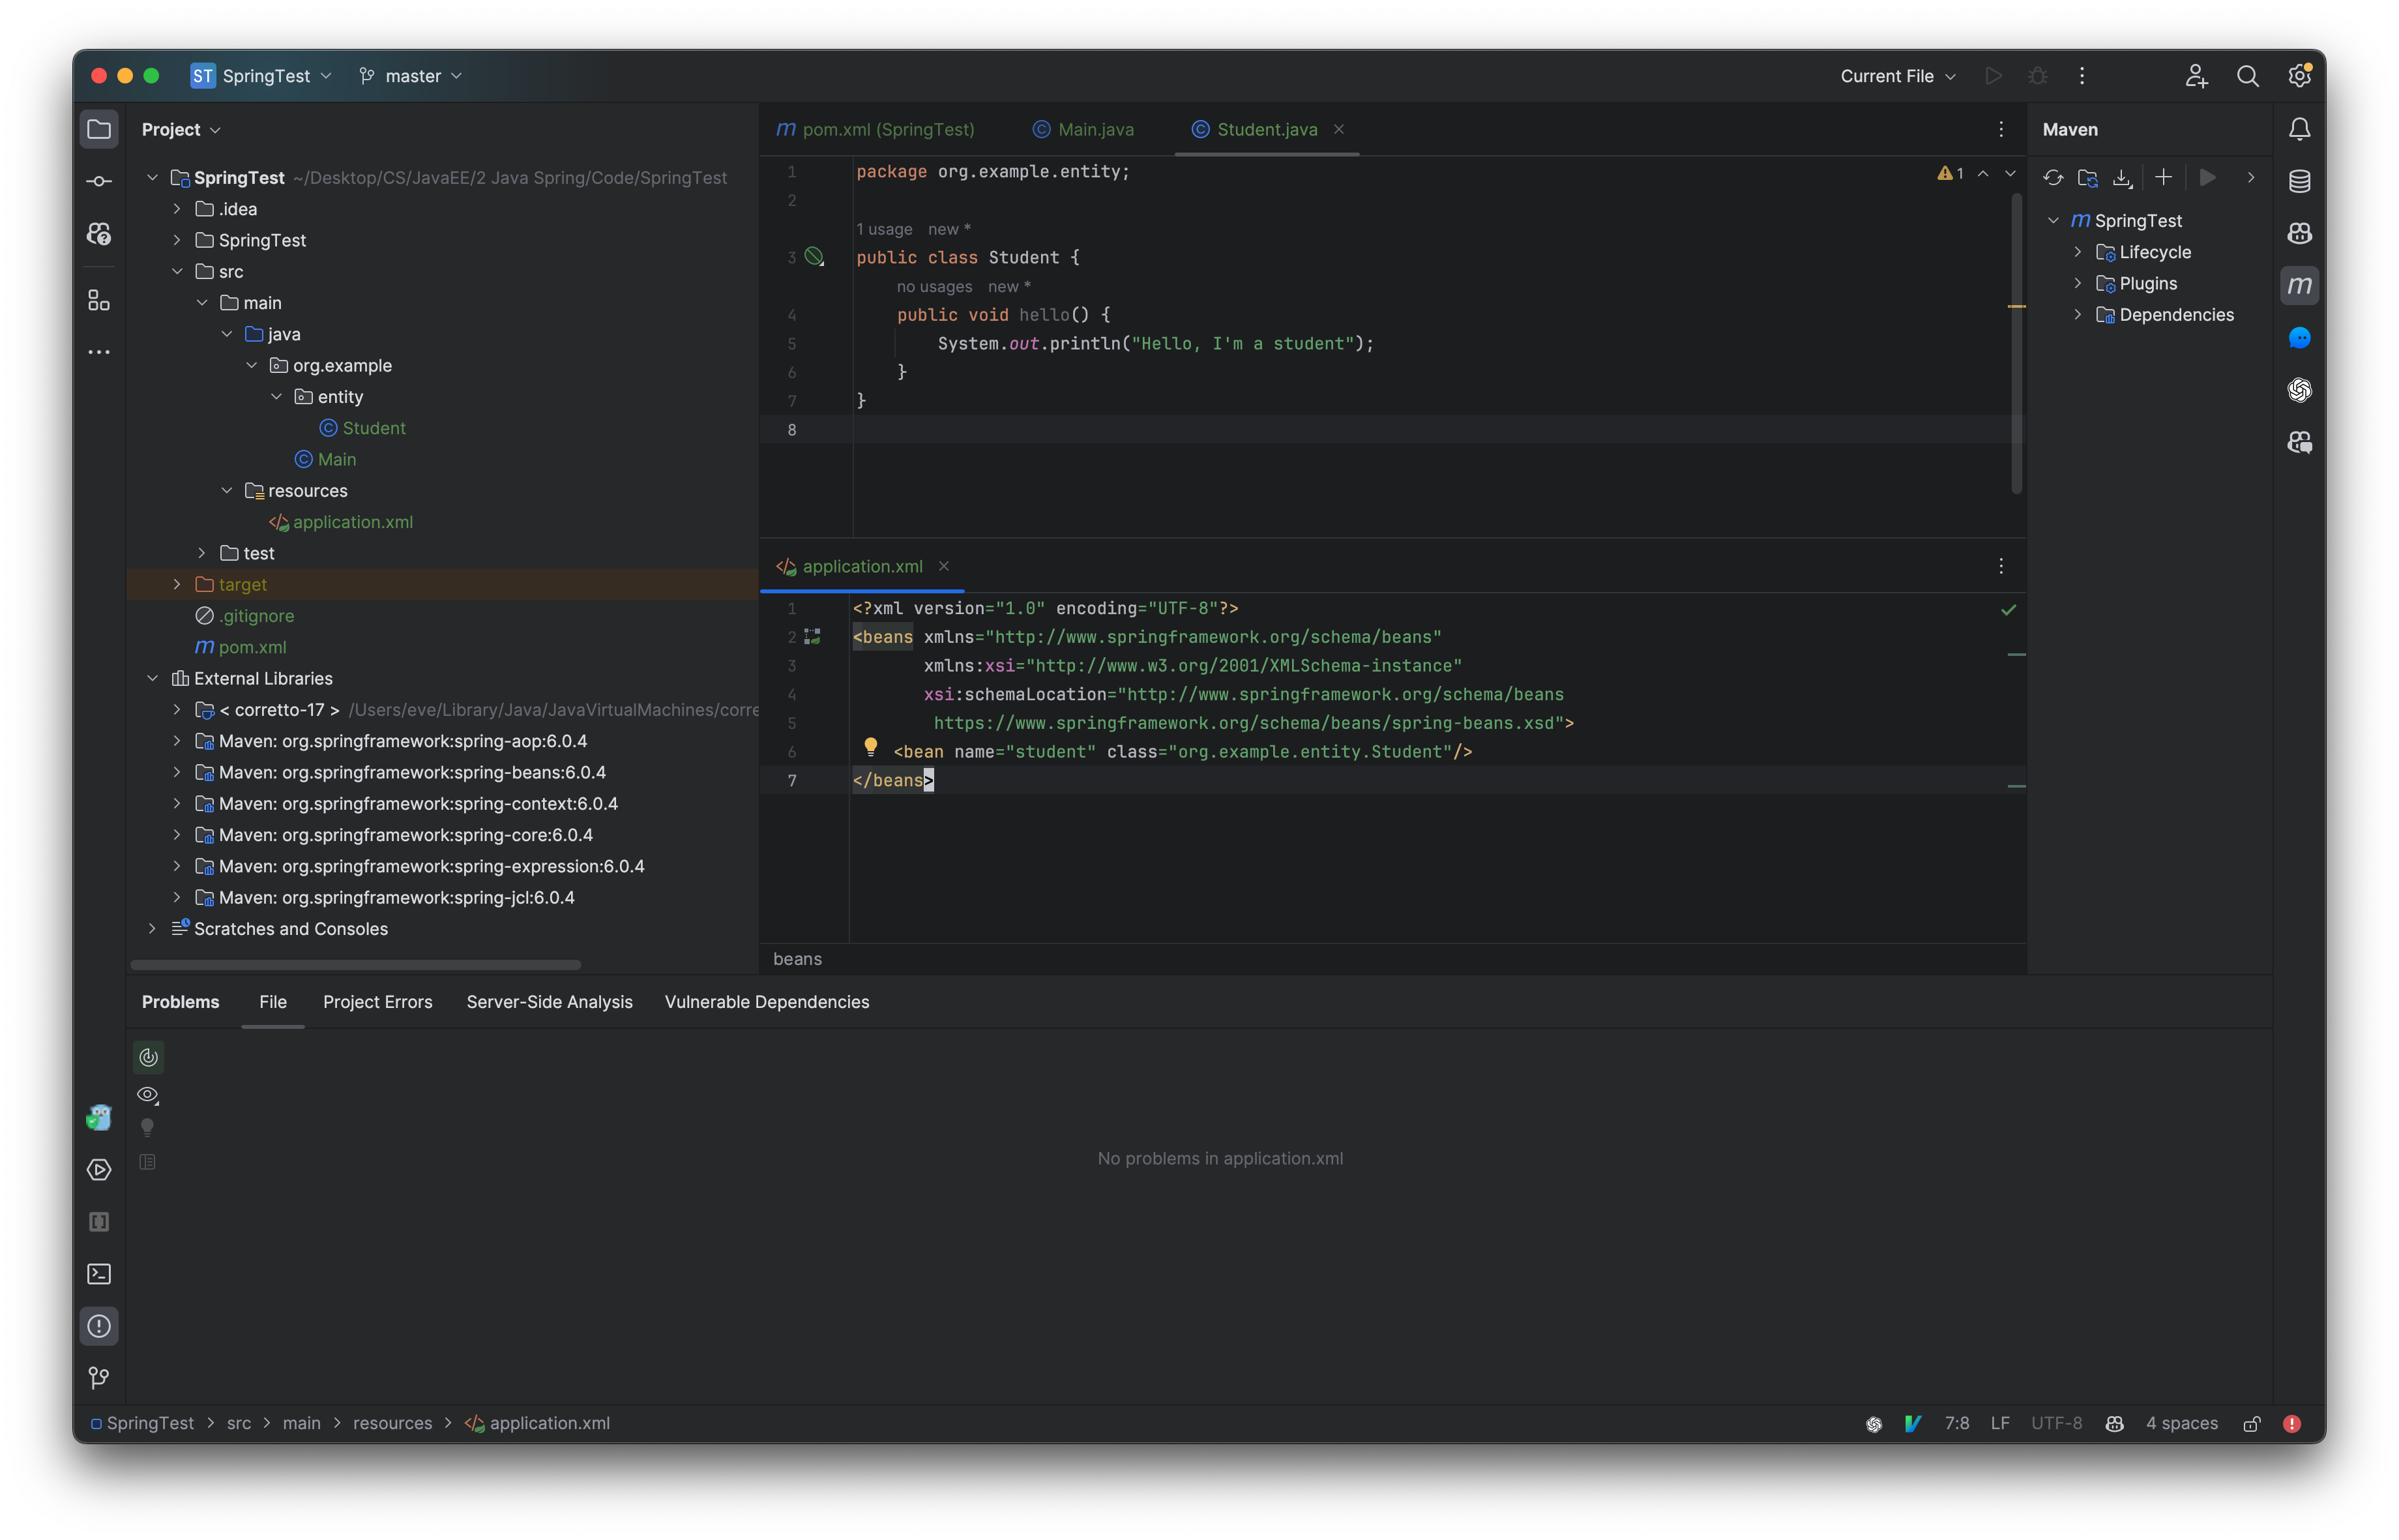
Task: Toggle quick-fix lightbulb in Problems panel
Action: point(148,1127)
